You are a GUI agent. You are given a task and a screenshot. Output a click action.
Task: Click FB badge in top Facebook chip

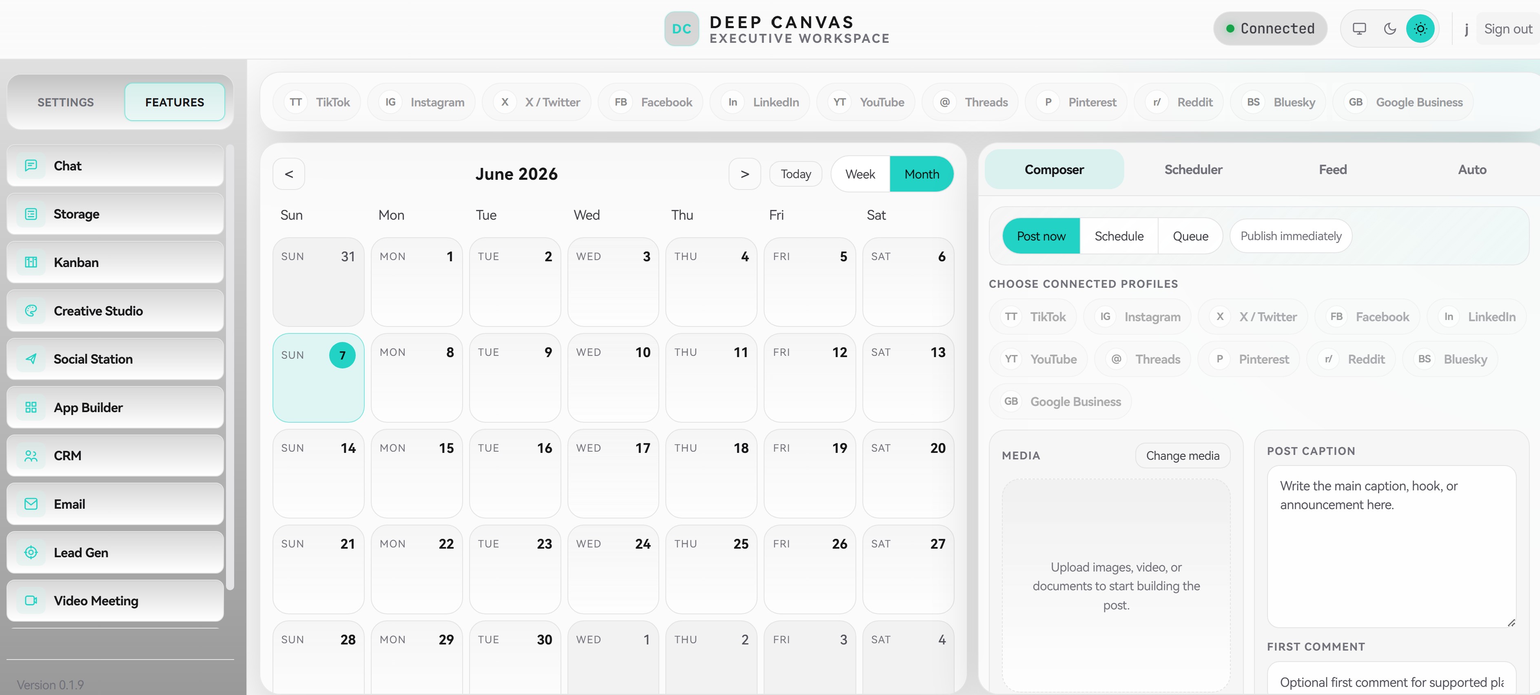[620, 102]
